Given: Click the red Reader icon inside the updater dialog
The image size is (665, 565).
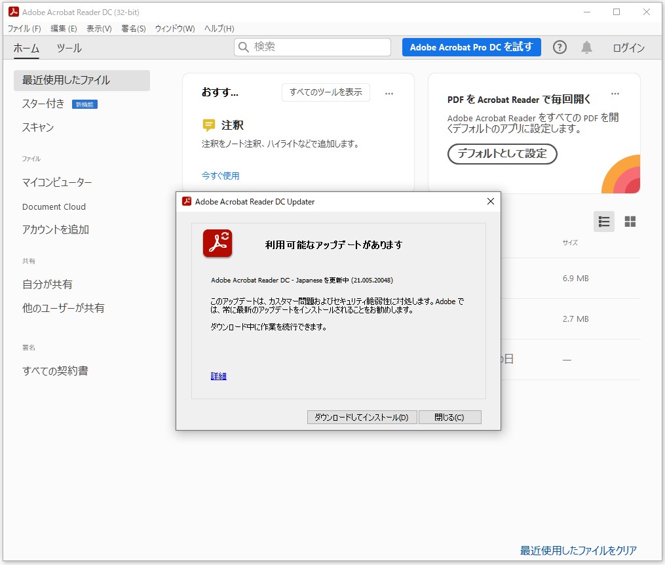Looking at the screenshot, I should [x=218, y=243].
